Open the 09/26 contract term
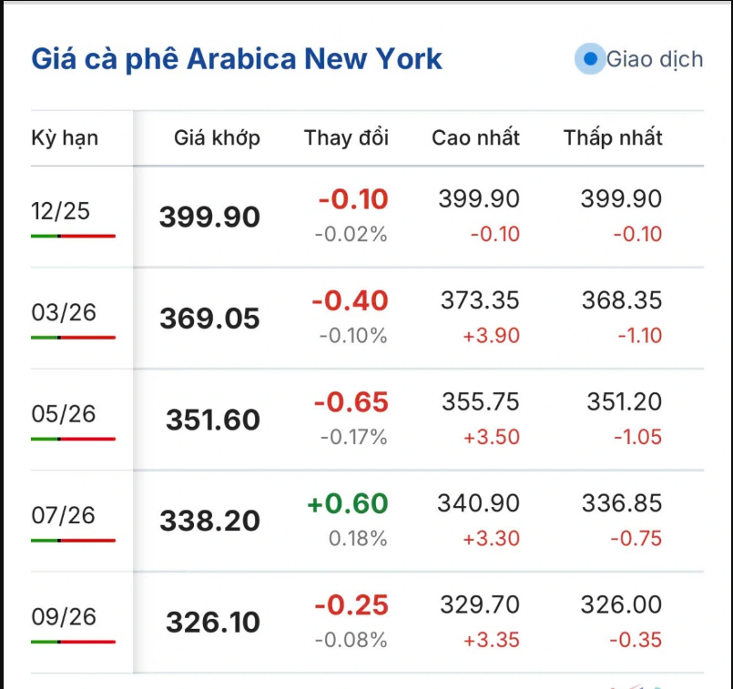Image resolution: width=733 pixels, height=689 pixels. pyautogui.click(x=64, y=617)
